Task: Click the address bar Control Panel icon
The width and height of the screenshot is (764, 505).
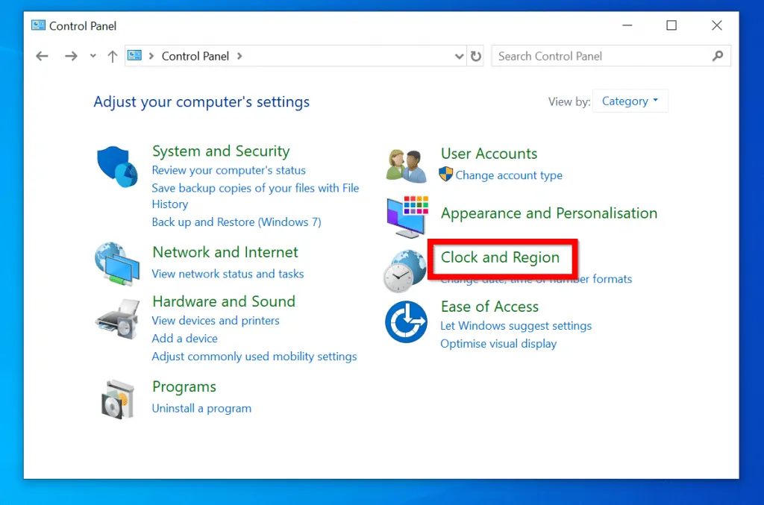Action: coord(134,55)
